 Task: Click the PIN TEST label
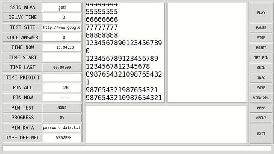coord(23,108)
